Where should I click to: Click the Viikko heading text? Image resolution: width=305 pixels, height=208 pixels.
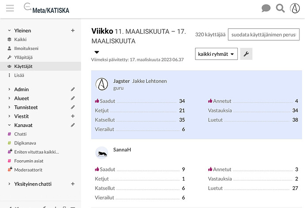tap(102, 31)
